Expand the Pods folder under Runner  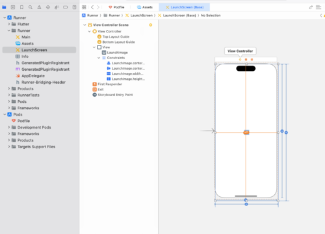click(x=9, y=101)
